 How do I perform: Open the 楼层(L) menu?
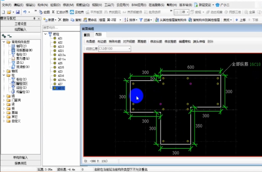pyautogui.click(x=31, y=5)
